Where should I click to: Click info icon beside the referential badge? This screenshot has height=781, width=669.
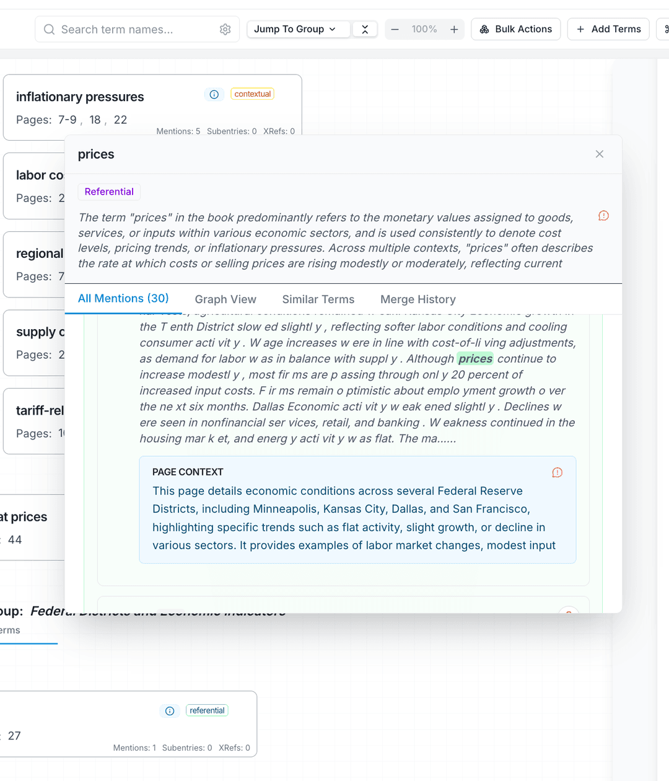click(170, 710)
